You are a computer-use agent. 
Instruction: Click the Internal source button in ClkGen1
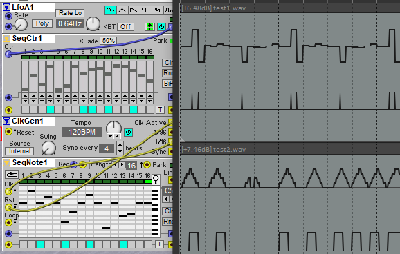tap(19, 151)
